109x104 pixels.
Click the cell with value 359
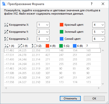tap(48, 82)
